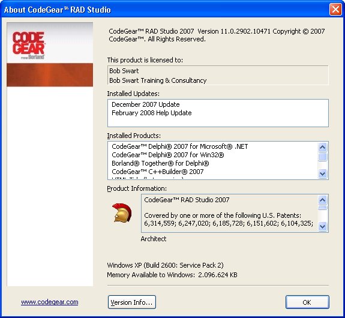Click up arrow of Installed Products list
Viewport: 345px width, 318px height.
tap(323, 147)
